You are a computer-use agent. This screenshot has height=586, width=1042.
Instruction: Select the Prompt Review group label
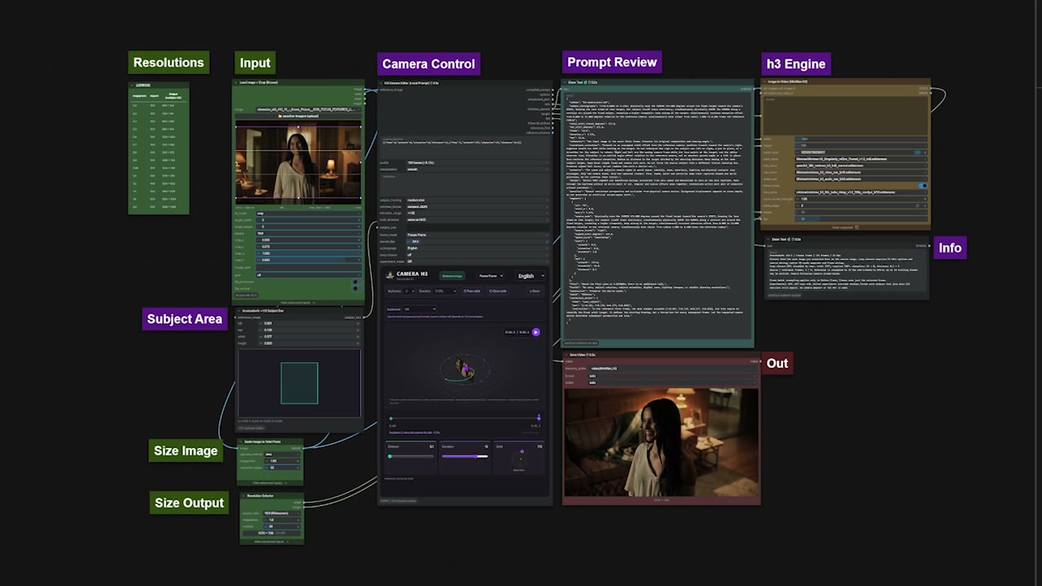612,63
